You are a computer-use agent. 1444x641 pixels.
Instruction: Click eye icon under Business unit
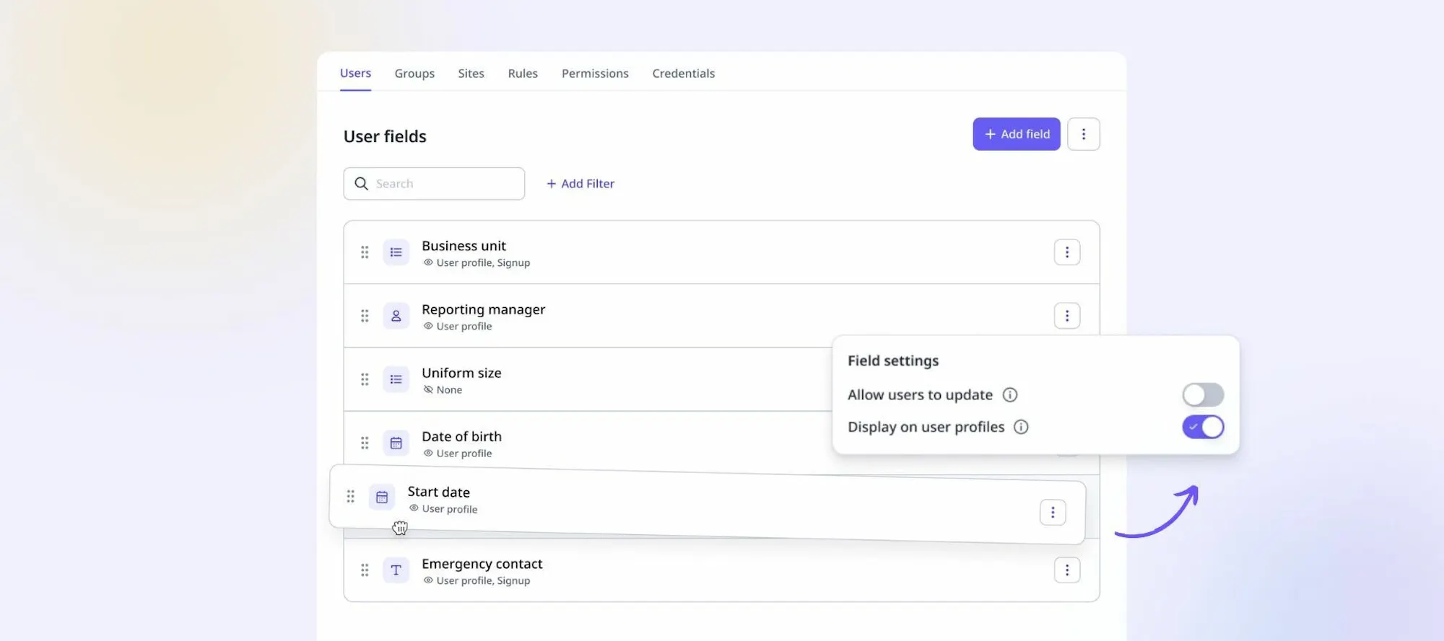[x=428, y=262]
